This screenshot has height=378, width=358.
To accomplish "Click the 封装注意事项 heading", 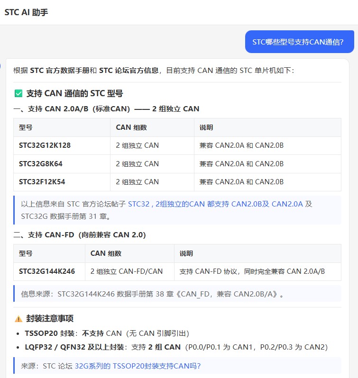I will (50, 318).
